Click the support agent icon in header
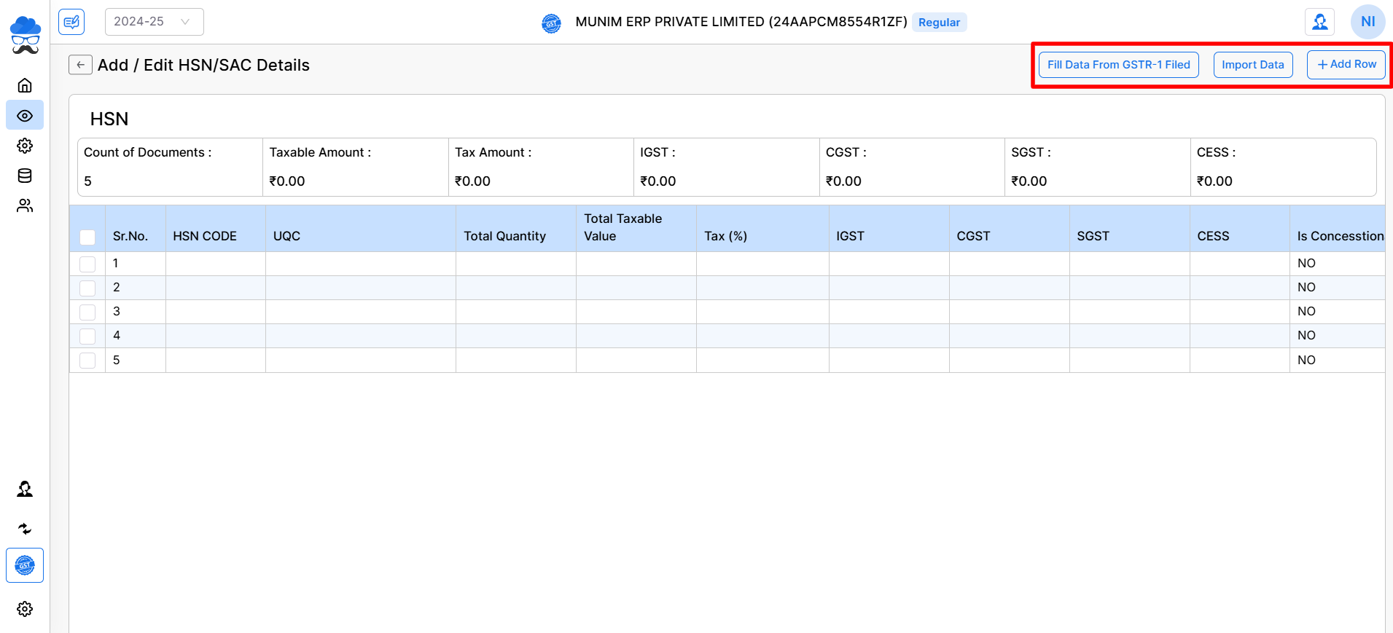The width and height of the screenshot is (1393, 633). pos(1319,22)
